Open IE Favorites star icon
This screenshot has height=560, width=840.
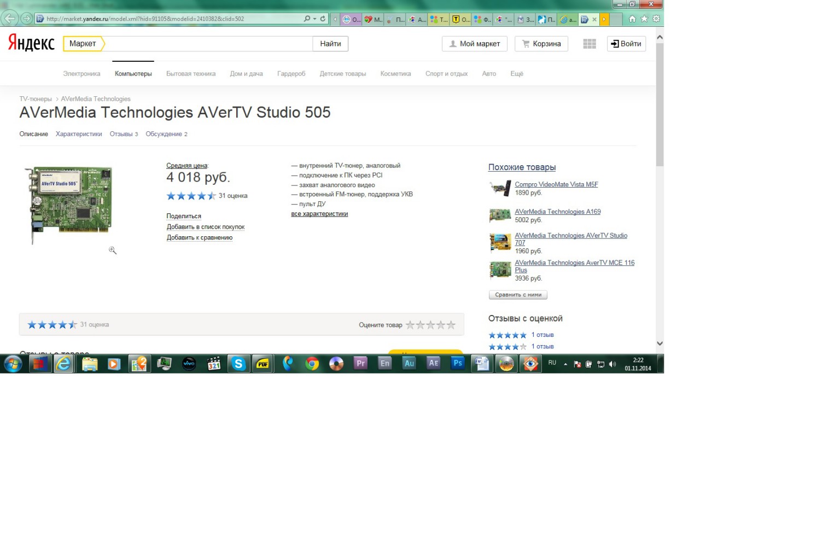click(x=644, y=19)
